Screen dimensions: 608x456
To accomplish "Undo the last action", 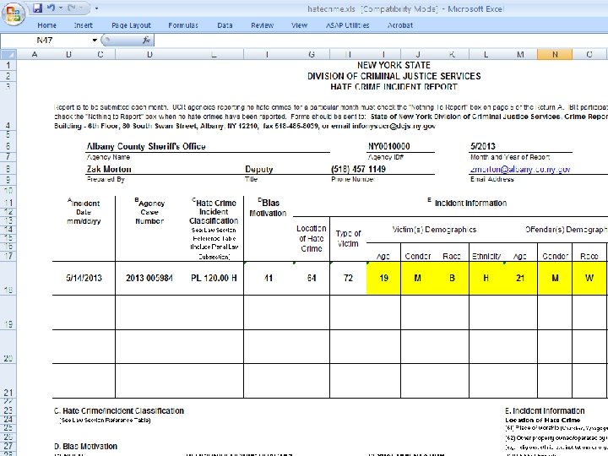I will click(51, 8).
